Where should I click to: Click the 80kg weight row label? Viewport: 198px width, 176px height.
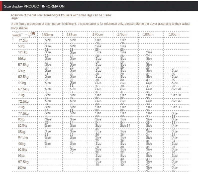click(x=21, y=119)
